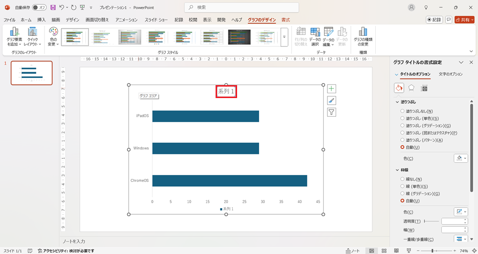Select slide 1 thumbnail

[x=32, y=73]
